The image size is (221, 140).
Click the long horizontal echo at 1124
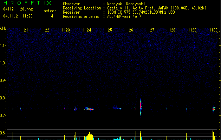tap(90, 109)
